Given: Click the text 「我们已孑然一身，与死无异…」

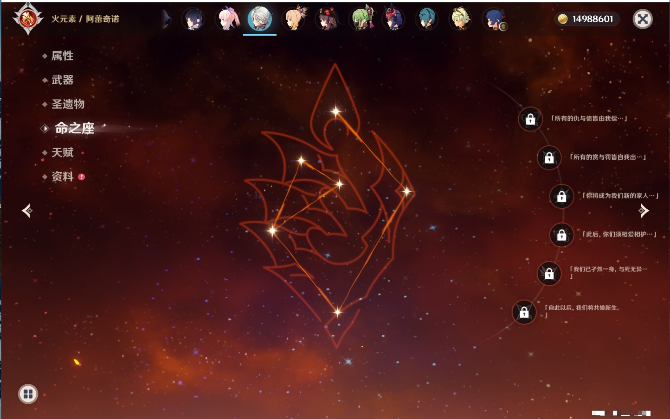Looking at the screenshot, I should click(609, 272).
